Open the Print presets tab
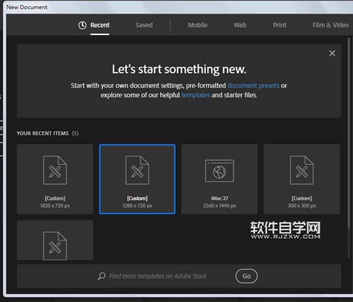 [x=280, y=25]
